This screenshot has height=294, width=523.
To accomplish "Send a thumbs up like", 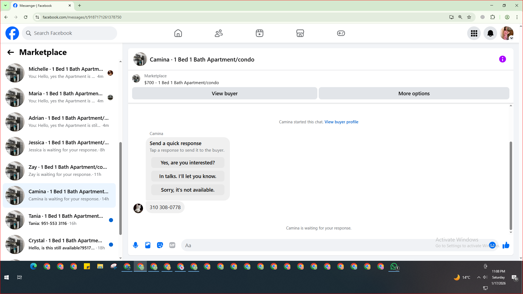I will (x=506, y=245).
